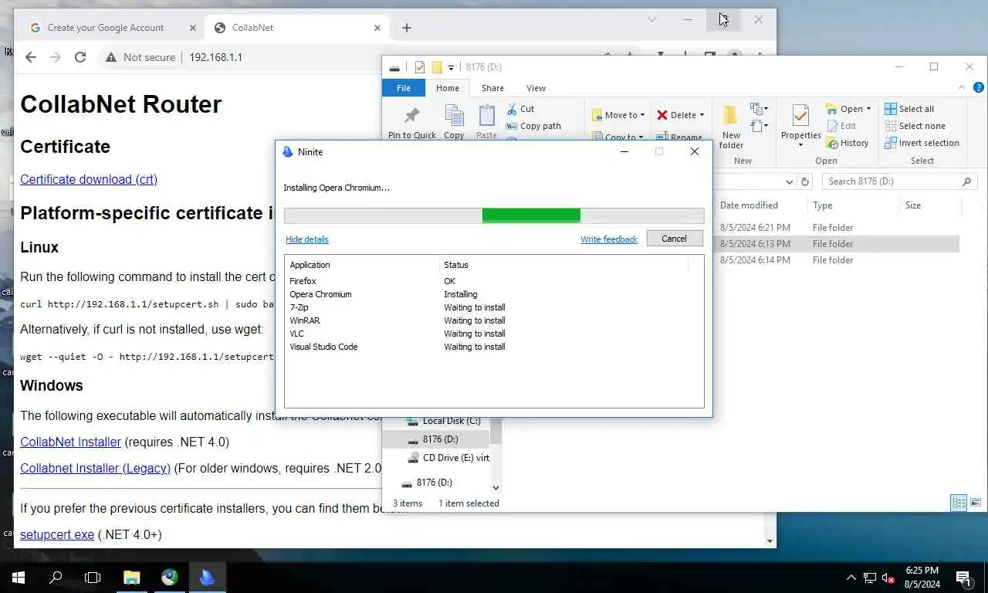The width and height of the screenshot is (988, 593).
Task: Switch to the View tab in Explorer
Action: tap(536, 88)
